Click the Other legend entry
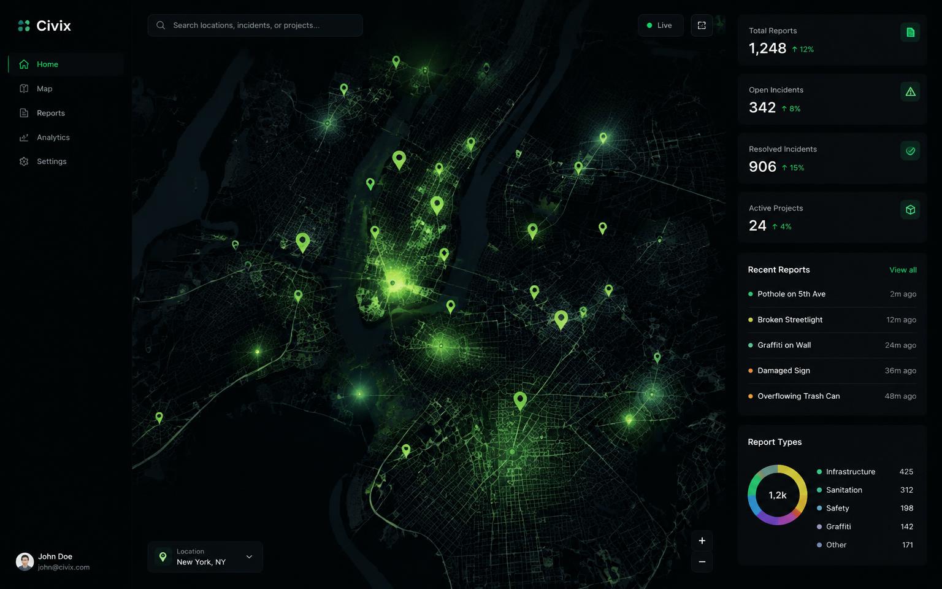Viewport: 942px width, 589px height. [x=865, y=545]
